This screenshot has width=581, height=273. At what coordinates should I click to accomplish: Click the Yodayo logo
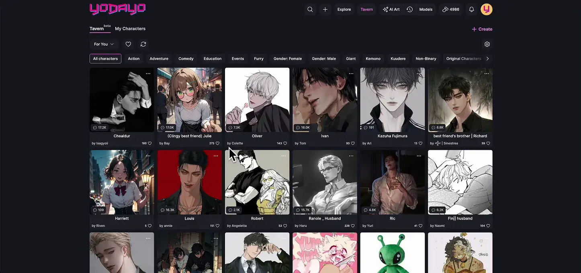[x=117, y=9]
